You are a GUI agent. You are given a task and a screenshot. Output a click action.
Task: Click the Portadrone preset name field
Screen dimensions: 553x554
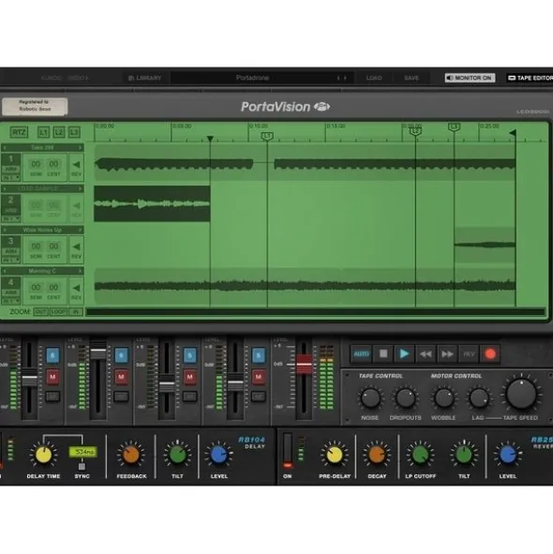(x=252, y=78)
